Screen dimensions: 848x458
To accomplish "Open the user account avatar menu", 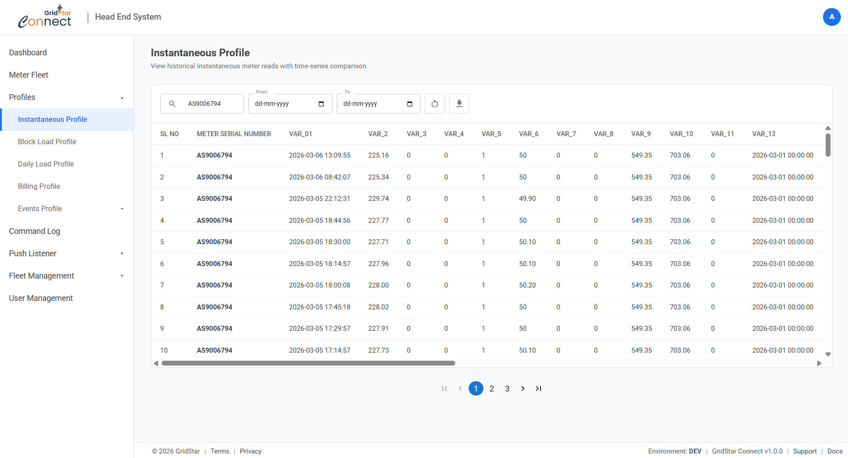I will 831,17.
